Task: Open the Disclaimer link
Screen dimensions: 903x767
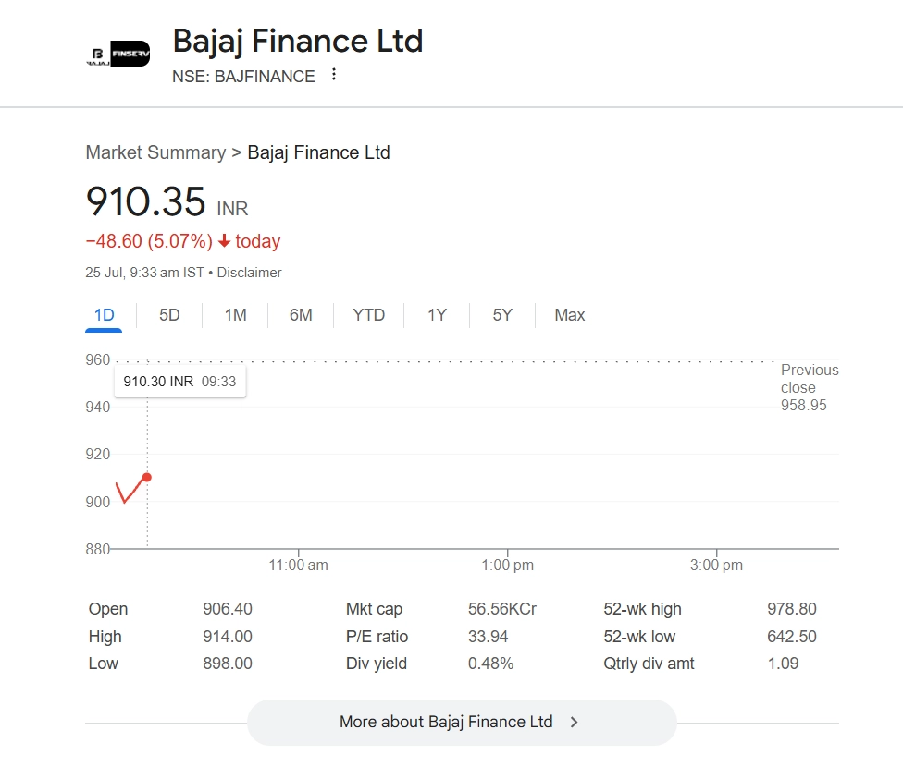Action: [x=250, y=273]
